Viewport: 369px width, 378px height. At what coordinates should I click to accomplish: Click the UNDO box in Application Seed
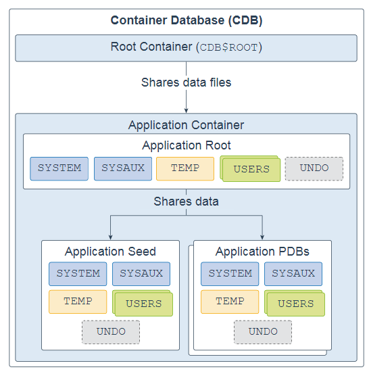(111, 332)
